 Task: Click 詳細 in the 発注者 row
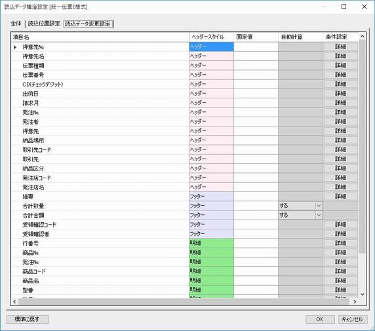[x=340, y=121]
